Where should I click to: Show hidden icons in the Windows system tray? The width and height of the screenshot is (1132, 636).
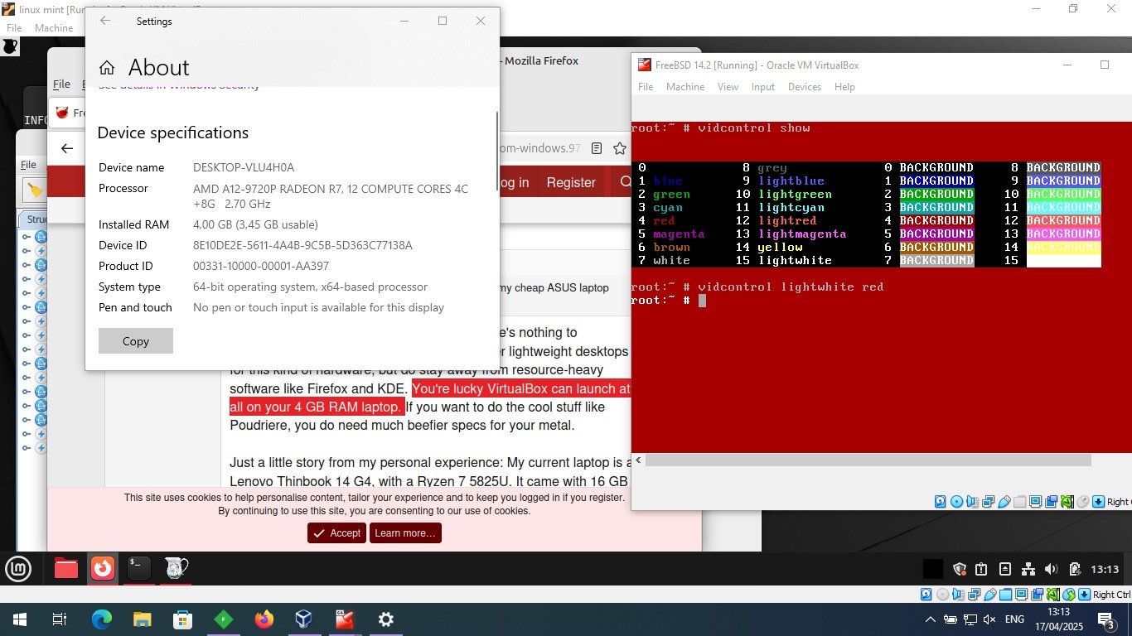(930, 619)
